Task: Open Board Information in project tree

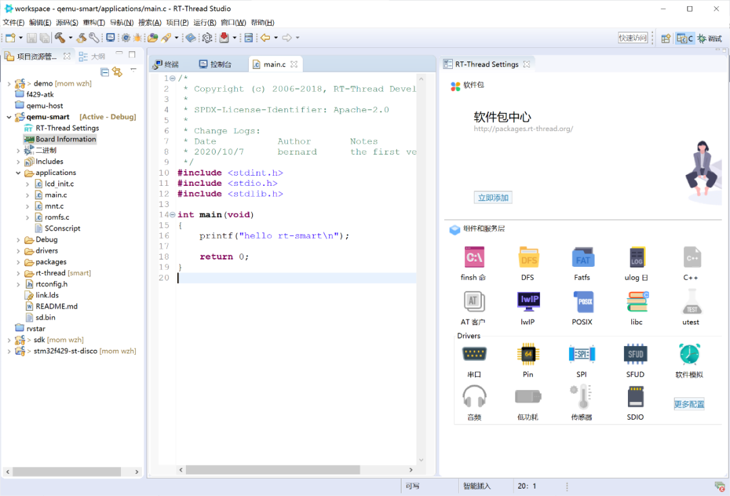Action: [x=66, y=139]
